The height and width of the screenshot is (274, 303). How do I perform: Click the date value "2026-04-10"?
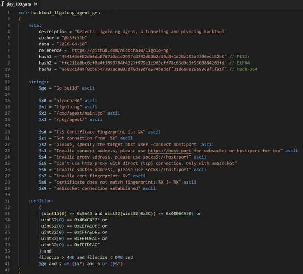[72, 44]
